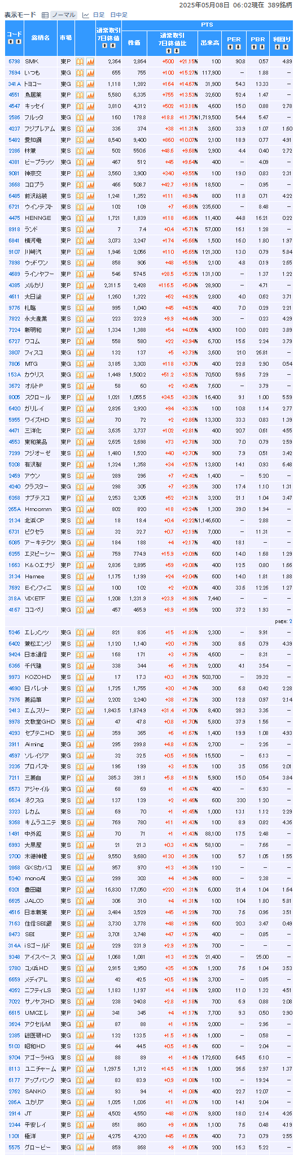Click the chart icon in the メルカリ row

click(x=90, y=285)
